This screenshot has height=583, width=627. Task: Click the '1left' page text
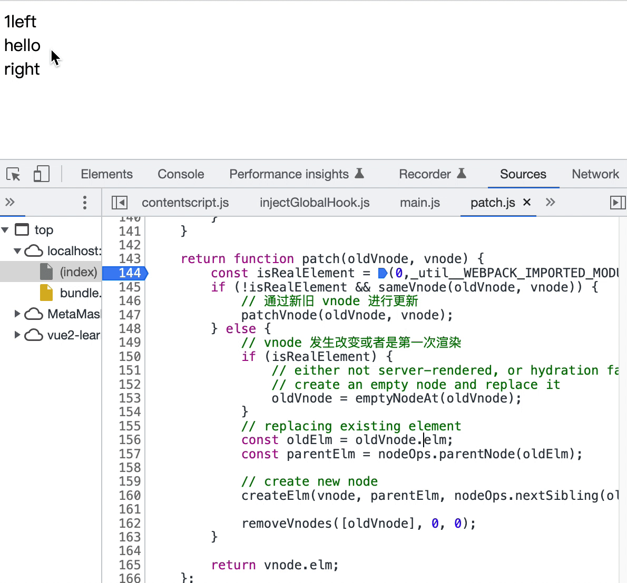click(x=20, y=22)
